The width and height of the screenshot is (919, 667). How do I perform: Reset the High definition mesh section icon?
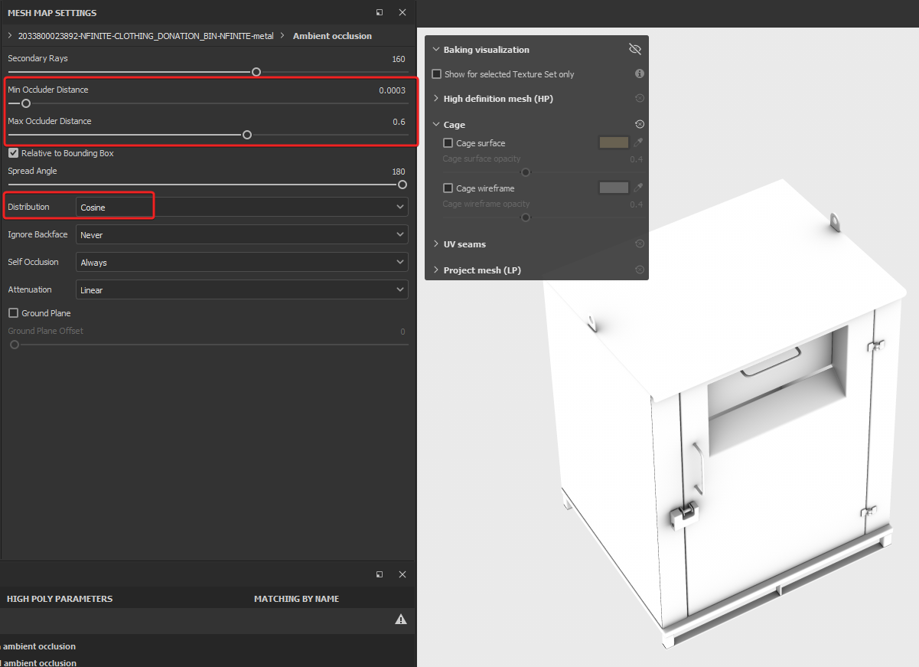click(640, 98)
